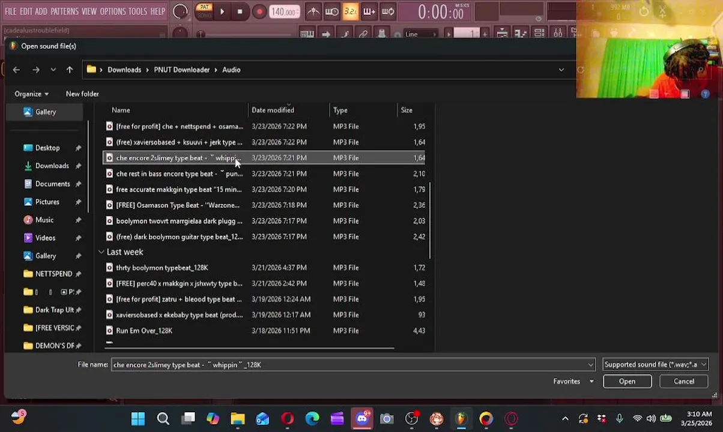Open Discord from the taskbar
Image resolution: width=723 pixels, height=432 pixels.
pos(362,419)
